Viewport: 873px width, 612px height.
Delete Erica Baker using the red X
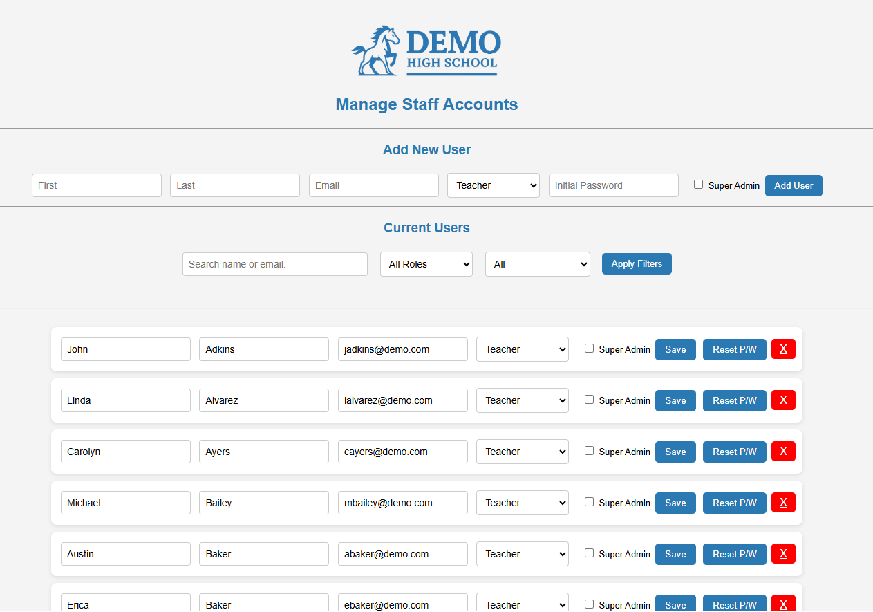(x=783, y=604)
